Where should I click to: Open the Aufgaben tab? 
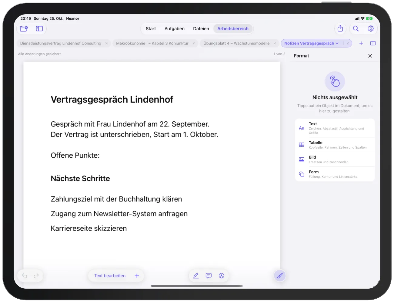(x=175, y=29)
